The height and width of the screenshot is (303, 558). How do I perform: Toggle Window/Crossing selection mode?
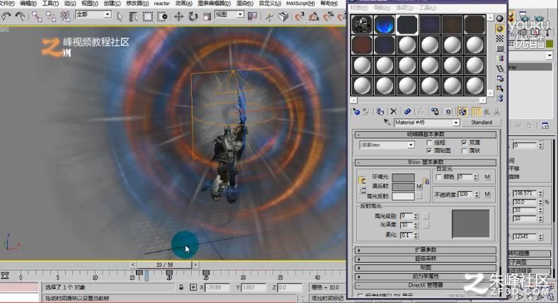(162, 16)
